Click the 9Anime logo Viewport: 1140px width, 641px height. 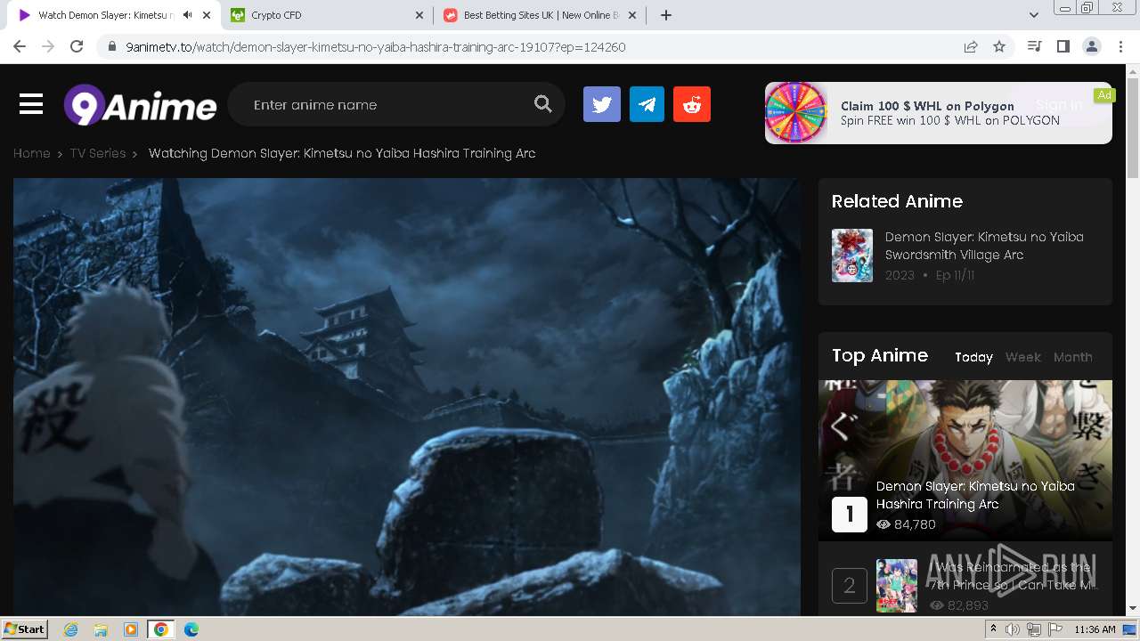click(x=140, y=105)
